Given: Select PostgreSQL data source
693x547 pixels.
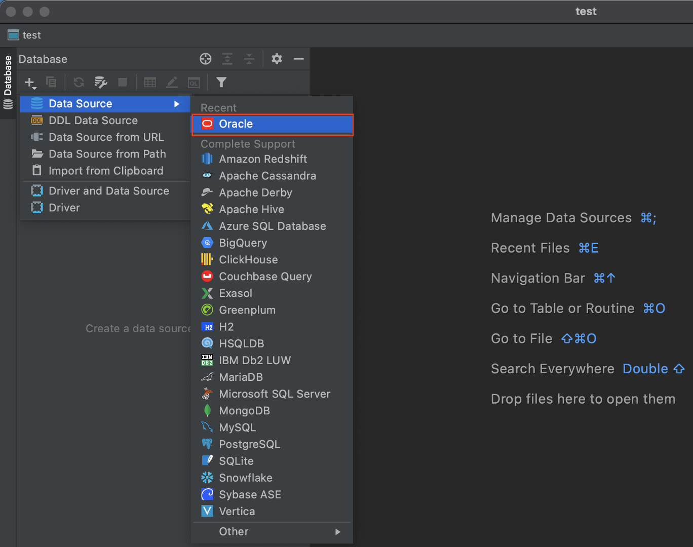Looking at the screenshot, I should pos(272,444).
